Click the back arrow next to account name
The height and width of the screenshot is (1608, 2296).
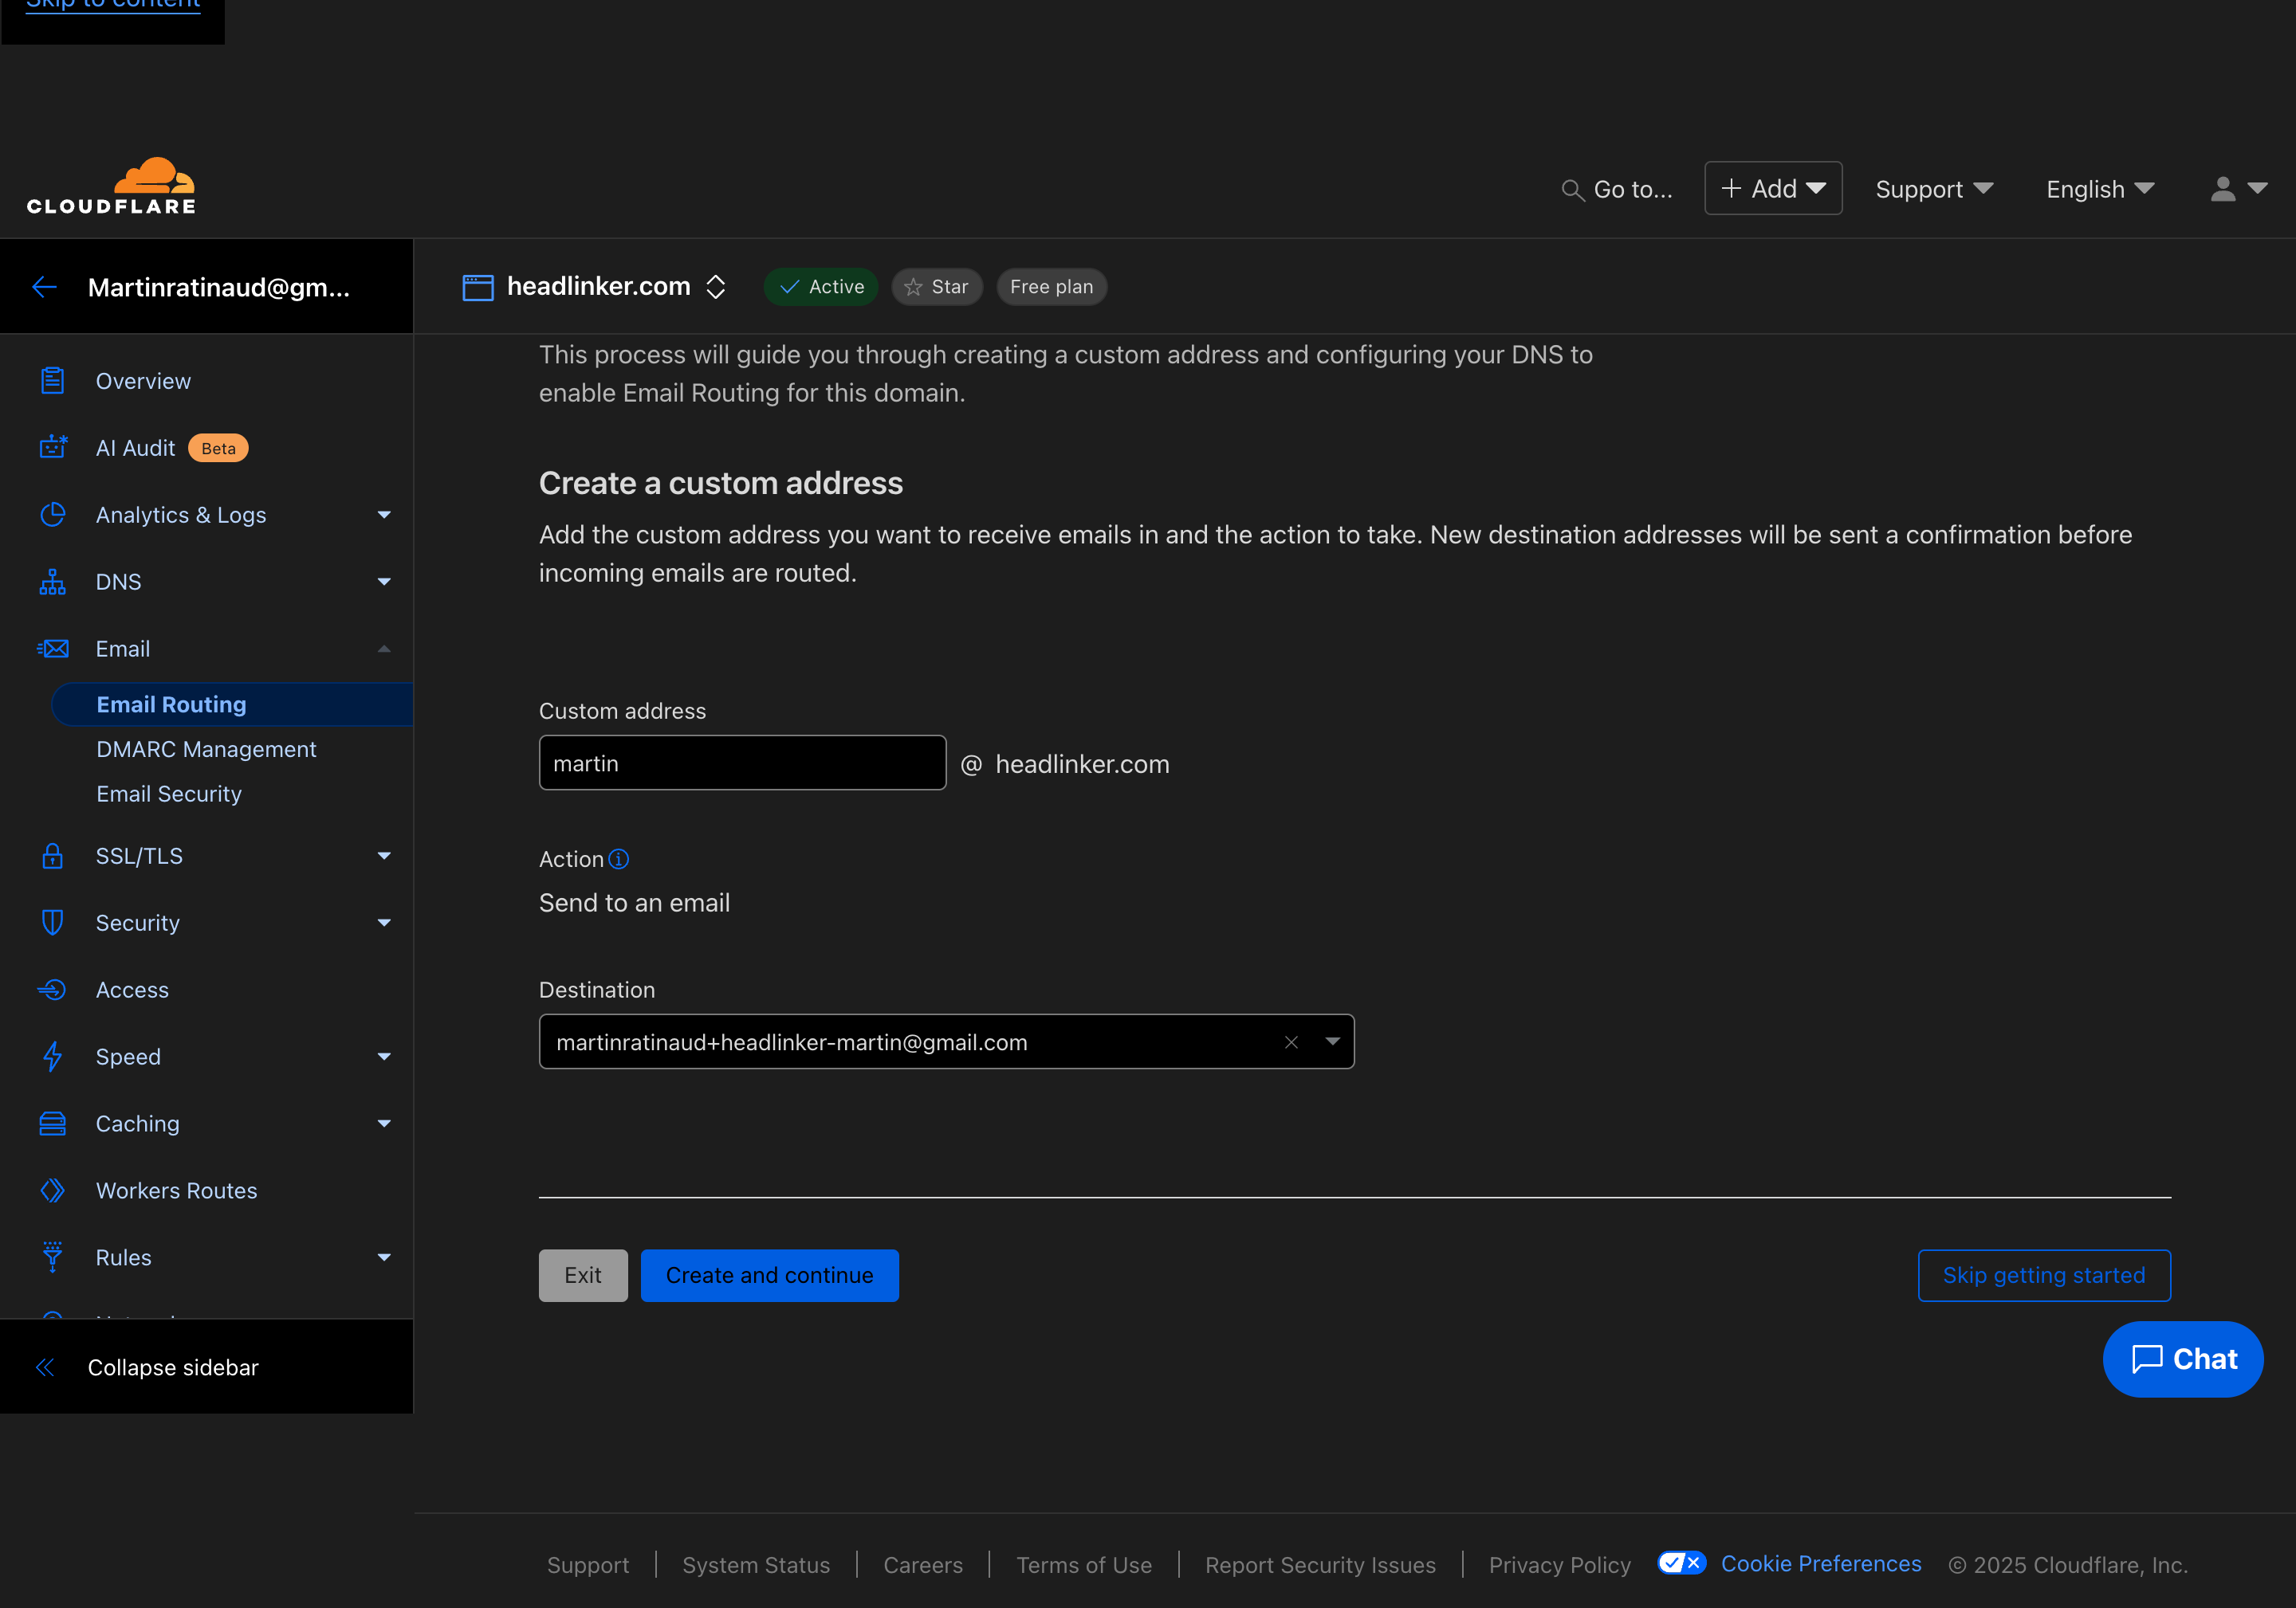[44, 288]
